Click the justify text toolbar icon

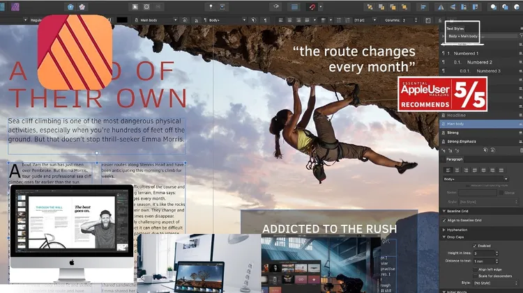[x=308, y=20]
